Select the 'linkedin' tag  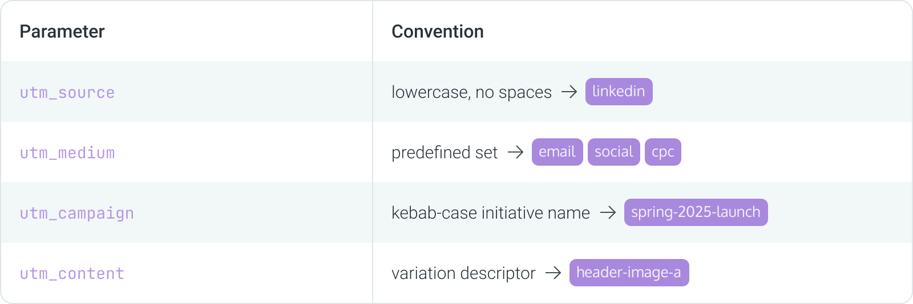point(619,92)
